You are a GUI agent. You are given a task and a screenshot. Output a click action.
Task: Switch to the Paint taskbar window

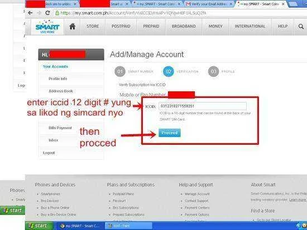tap(129, 226)
